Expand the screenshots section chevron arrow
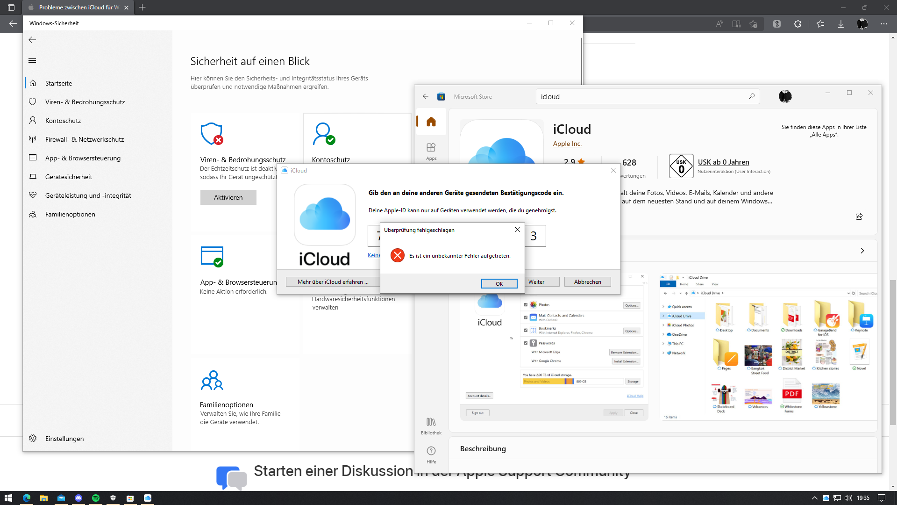897x505 pixels. point(862,251)
